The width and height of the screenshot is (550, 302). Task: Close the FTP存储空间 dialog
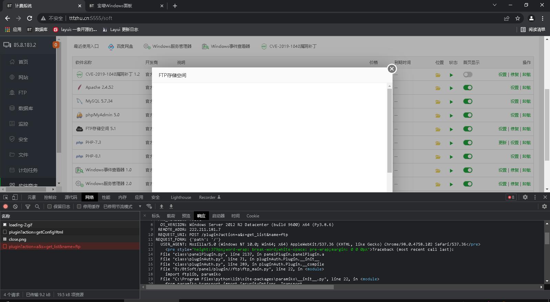[x=392, y=69]
